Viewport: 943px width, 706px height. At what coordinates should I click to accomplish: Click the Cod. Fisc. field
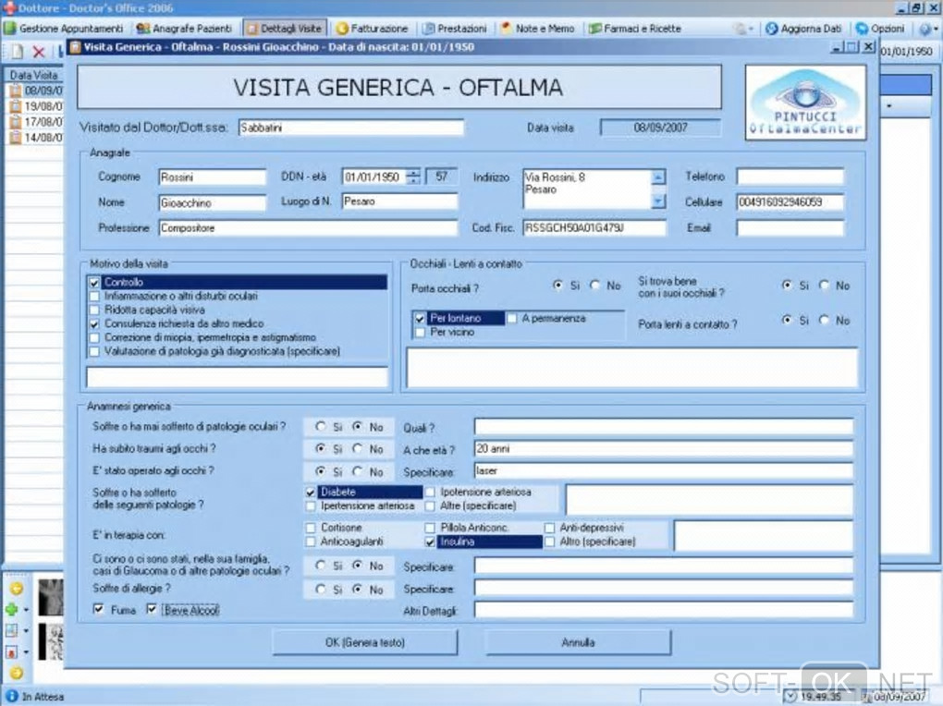594,228
